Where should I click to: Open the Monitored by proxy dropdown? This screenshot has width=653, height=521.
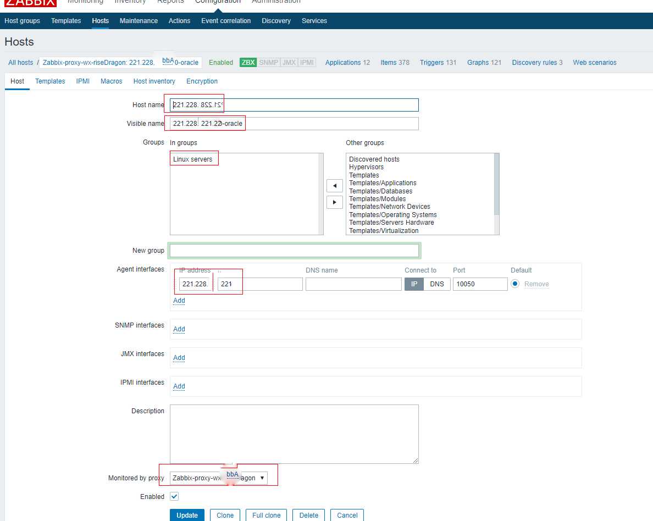point(218,478)
